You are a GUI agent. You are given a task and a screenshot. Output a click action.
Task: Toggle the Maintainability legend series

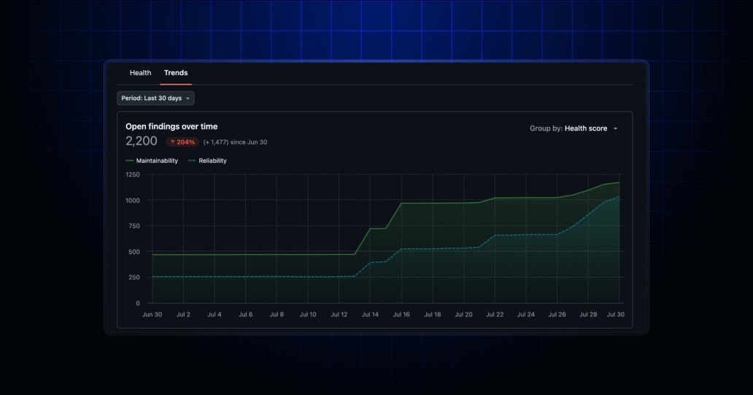(x=152, y=161)
